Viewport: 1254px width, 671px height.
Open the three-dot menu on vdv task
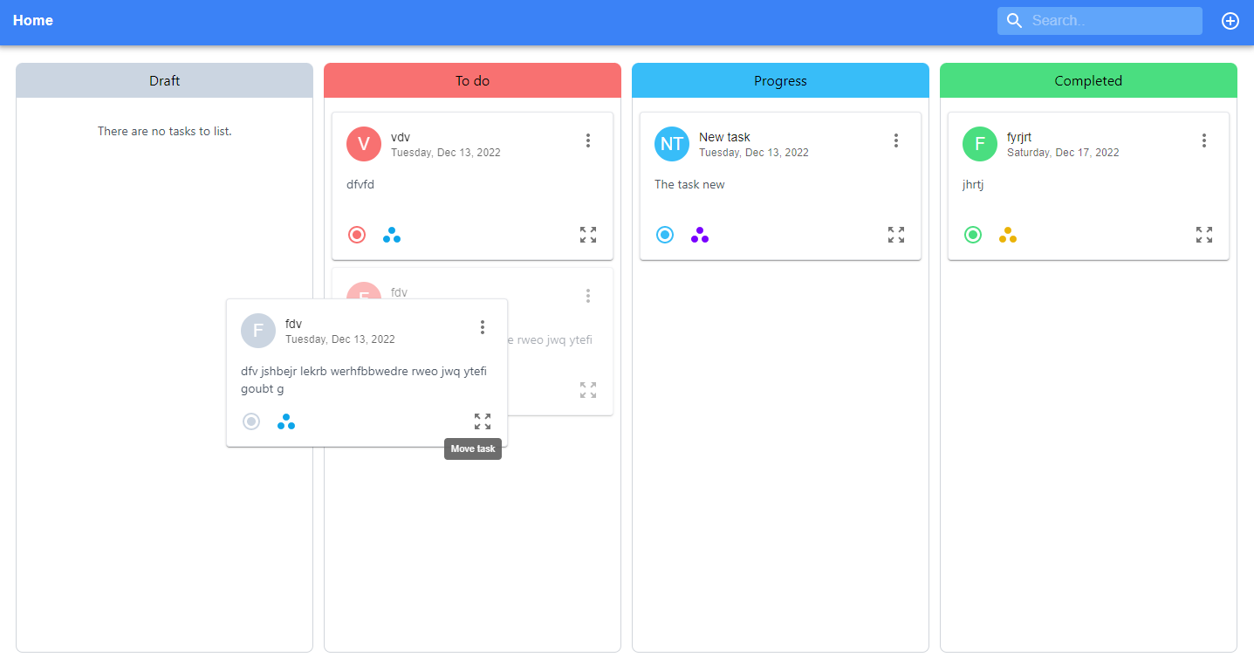pos(588,140)
